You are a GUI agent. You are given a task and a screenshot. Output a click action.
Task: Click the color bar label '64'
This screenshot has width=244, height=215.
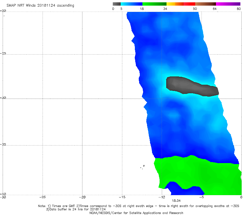click(x=215, y=9)
